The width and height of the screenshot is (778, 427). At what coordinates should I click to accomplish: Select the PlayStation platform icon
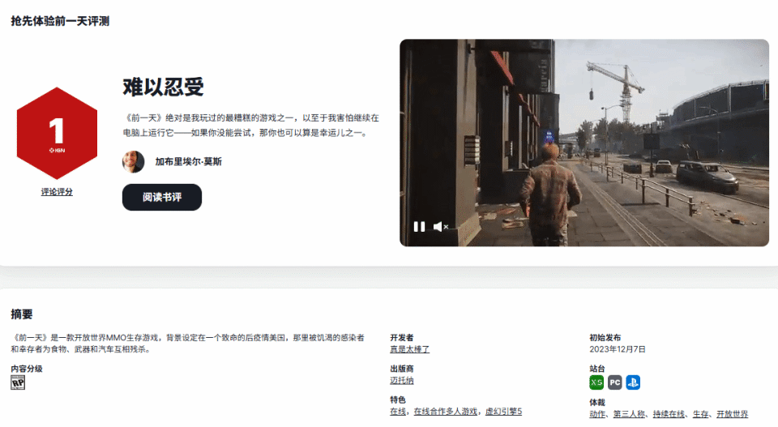[x=633, y=382]
